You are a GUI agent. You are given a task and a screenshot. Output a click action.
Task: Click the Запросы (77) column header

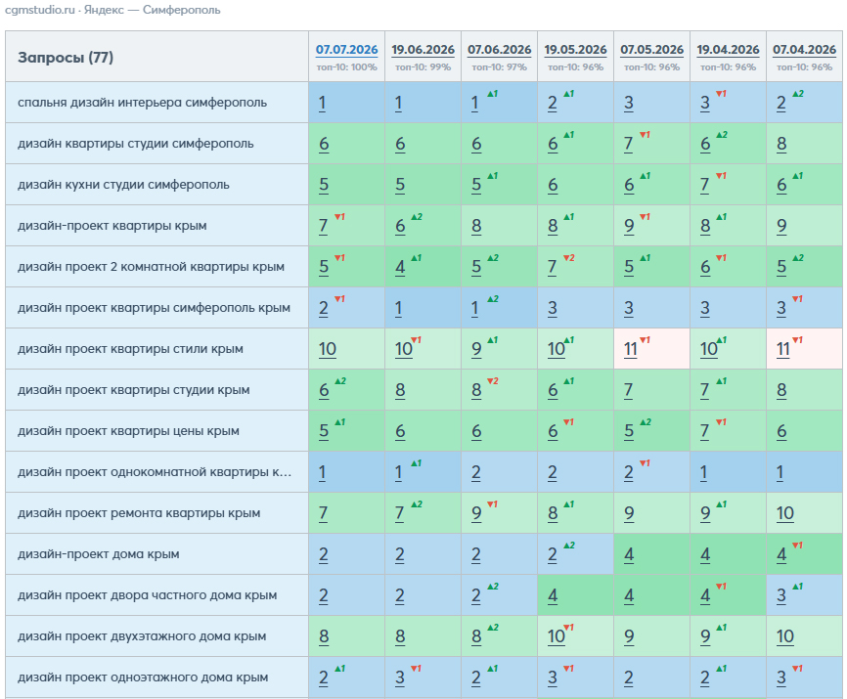(x=66, y=58)
